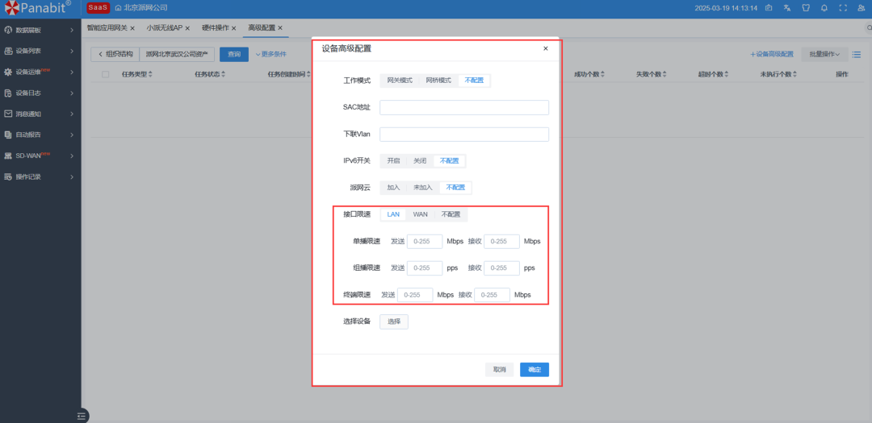Select 网关模式 for 工作模式

[400, 81]
